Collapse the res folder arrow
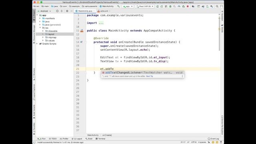 (40, 28)
